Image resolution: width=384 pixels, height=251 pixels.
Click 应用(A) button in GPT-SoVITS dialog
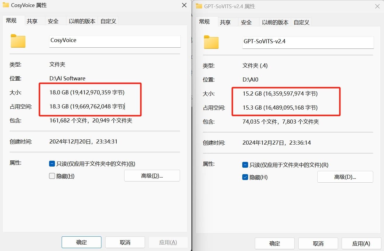coord(361,243)
